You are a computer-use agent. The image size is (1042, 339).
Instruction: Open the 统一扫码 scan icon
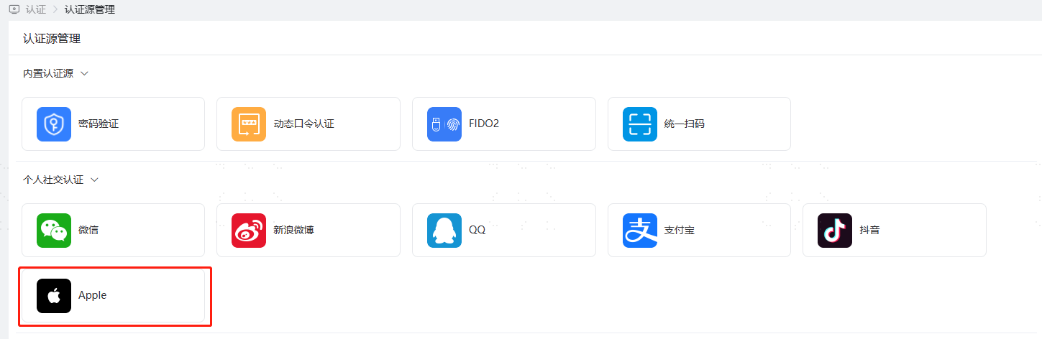640,124
